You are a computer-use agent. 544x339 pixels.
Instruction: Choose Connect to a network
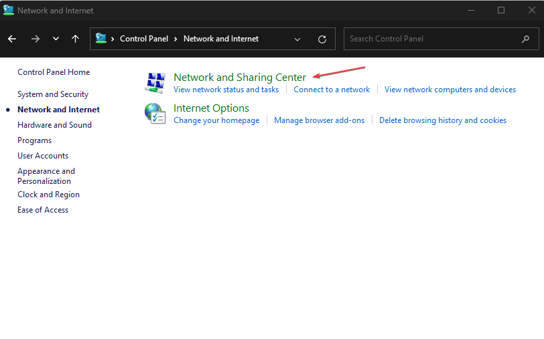click(x=332, y=90)
